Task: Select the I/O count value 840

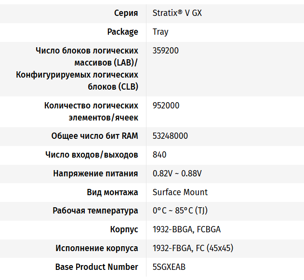Action: (159, 155)
